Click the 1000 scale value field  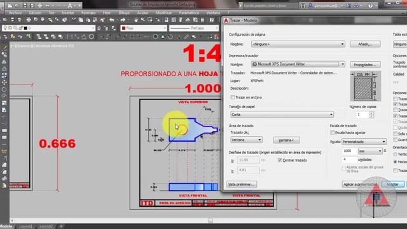[349, 151]
